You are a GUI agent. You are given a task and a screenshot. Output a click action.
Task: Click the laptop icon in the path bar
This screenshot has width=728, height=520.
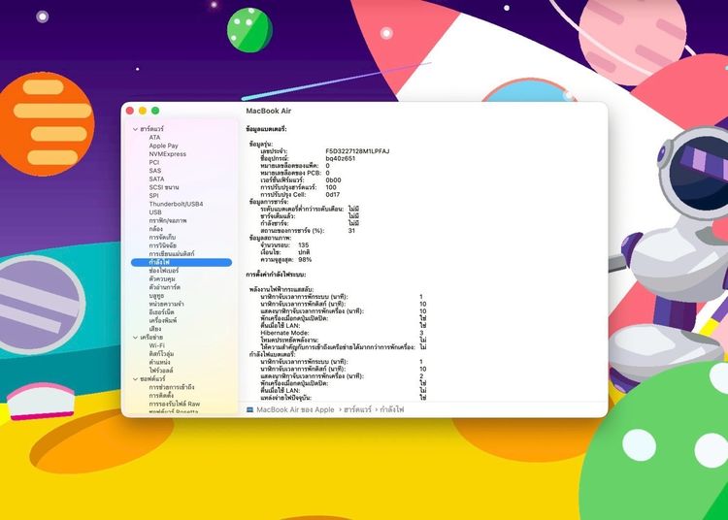point(249,409)
